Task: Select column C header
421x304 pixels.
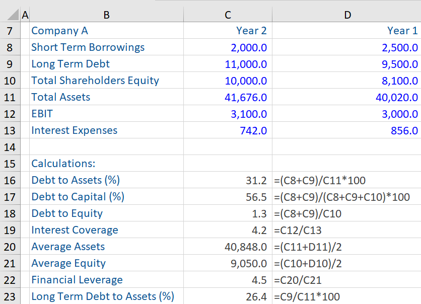Action: pyautogui.click(x=228, y=15)
